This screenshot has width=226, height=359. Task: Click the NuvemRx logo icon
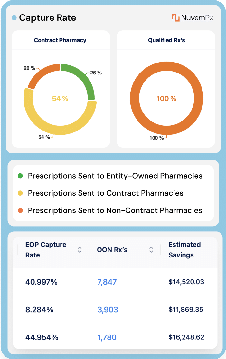[x=175, y=17]
